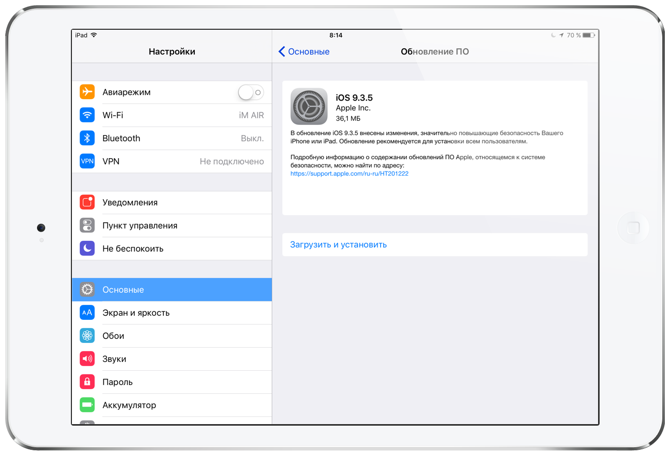Viewport: 670px width, 458px height.
Task: Tap the Bluetooth settings icon
Action: pyautogui.click(x=87, y=138)
